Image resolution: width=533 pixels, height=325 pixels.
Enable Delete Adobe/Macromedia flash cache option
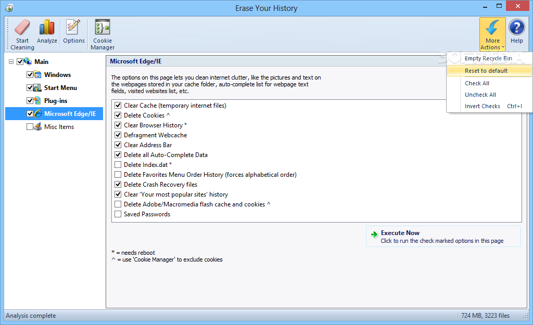118,204
